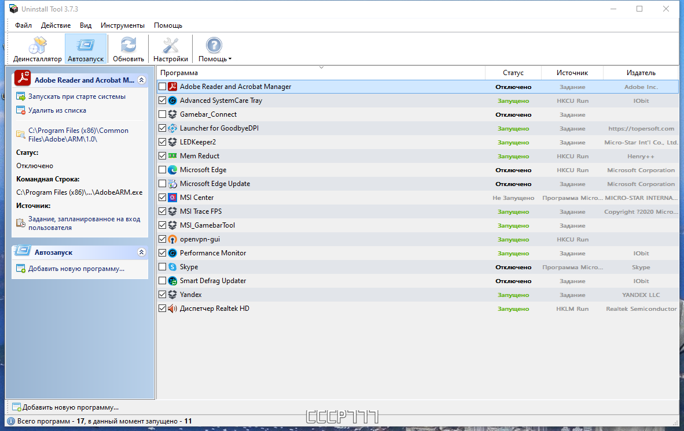Click the Gamebar_Connect row icon

[172, 114]
